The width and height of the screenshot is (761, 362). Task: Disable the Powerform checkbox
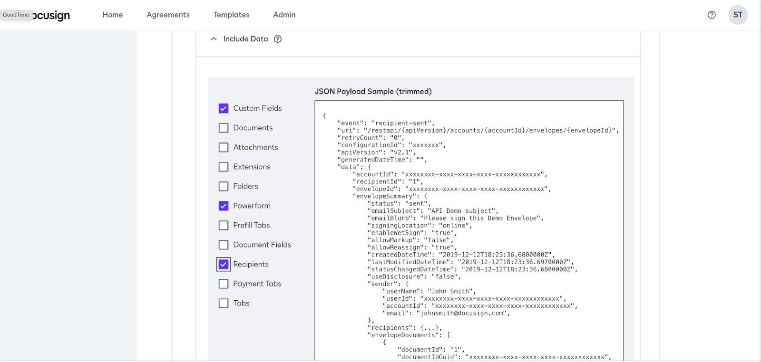(224, 206)
